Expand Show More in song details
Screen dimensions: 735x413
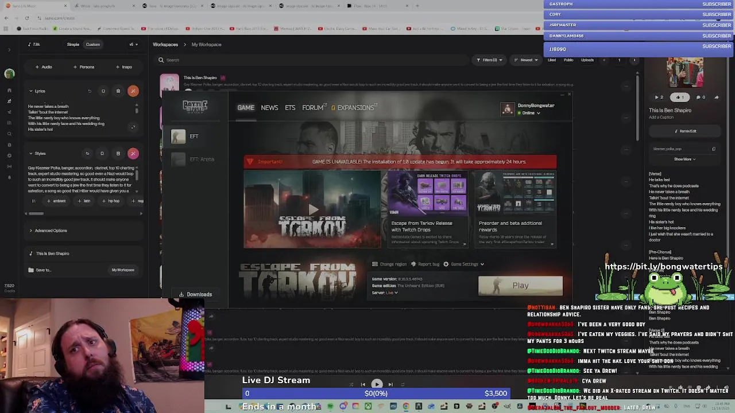coord(684,159)
